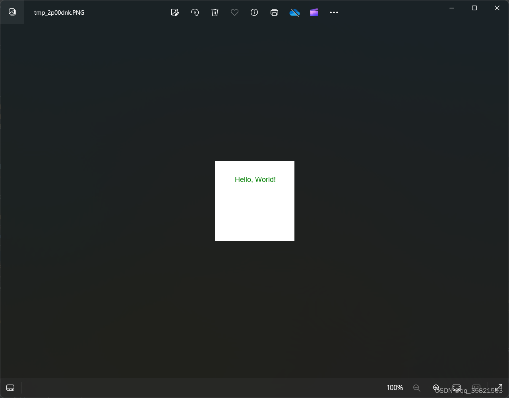Mark photo as favorite with heart icon
The image size is (509, 398).
point(234,12)
